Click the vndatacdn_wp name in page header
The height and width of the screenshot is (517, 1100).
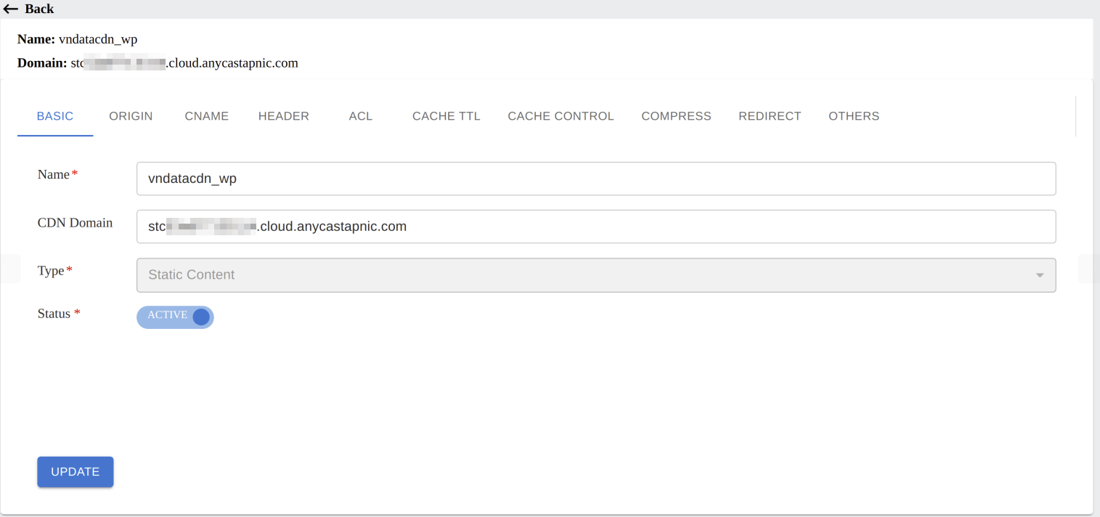pyautogui.click(x=98, y=39)
